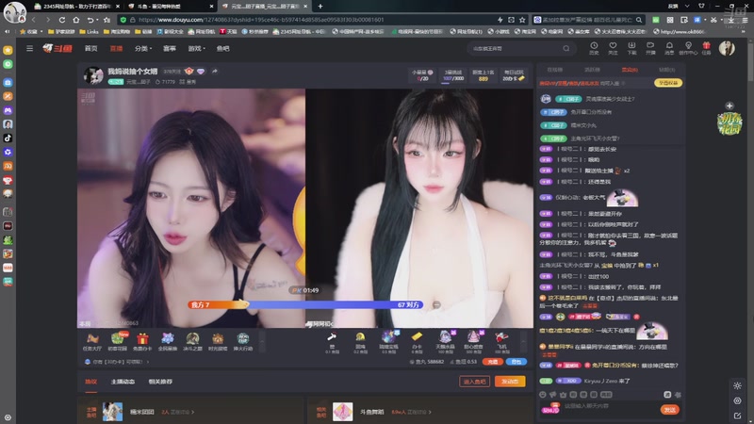Open 降火行动 activity icon
This screenshot has height=424, width=754.
243,342
